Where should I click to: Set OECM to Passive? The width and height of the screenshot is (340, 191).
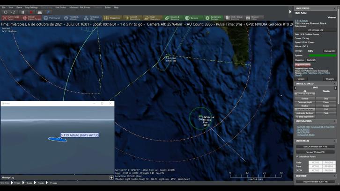(x=329, y=170)
